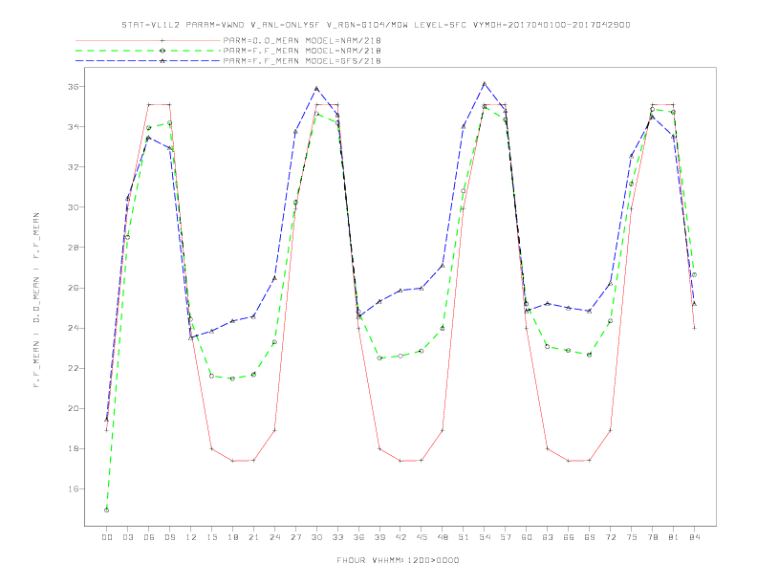Click x-axis forecast hour label 18
This screenshot has height=585, width=757.
(232, 537)
